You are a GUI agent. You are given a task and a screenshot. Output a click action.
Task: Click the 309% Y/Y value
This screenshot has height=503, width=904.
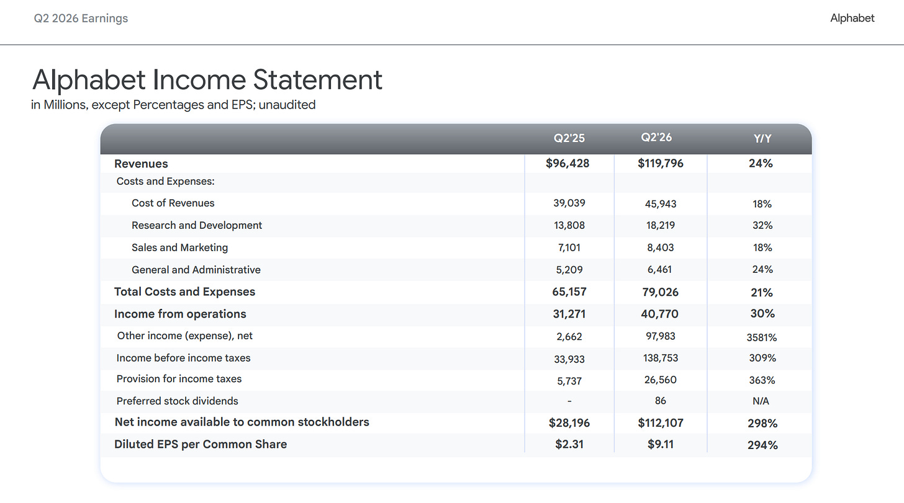pos(762,358)
